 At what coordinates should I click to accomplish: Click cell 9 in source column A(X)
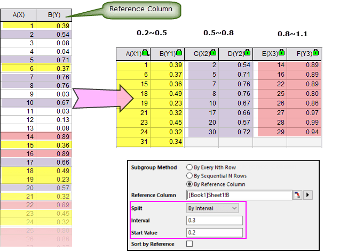pos(18,94)
